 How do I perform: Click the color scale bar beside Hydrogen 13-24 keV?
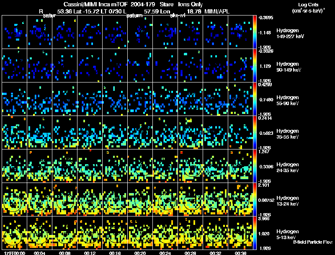pyautogui.click(x=255, y=199)
